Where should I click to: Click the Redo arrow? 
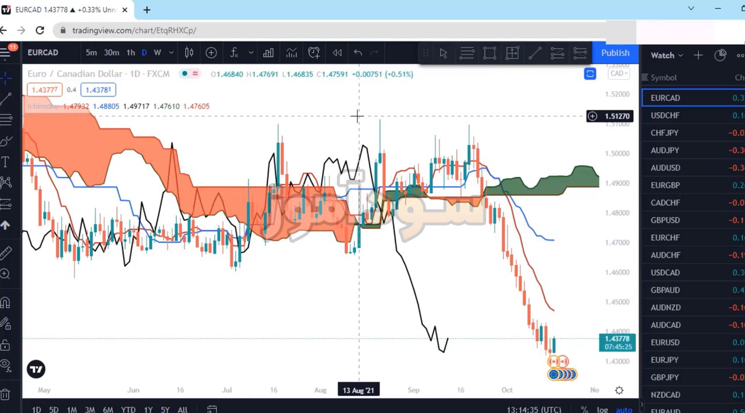374,53
